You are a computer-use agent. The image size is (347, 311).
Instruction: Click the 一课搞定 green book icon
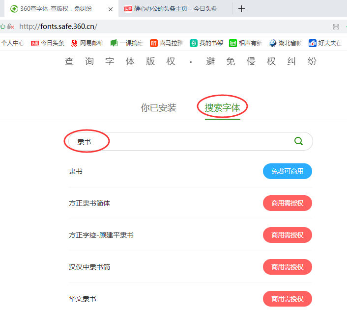pyautogui.click(x=114, y=43)
